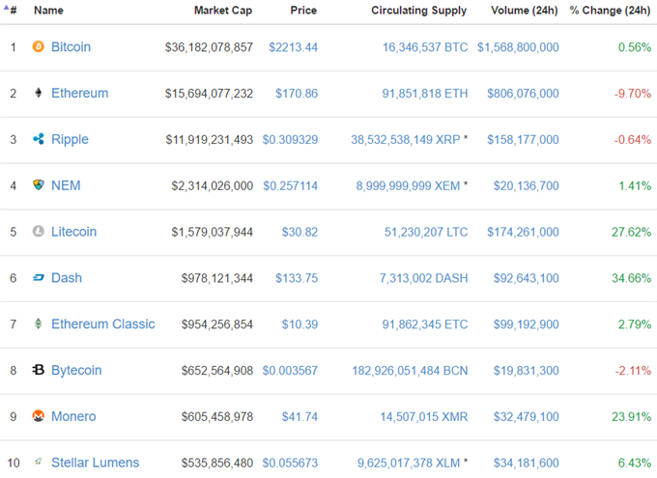This screenshot has width=657, height=478.
Task: Click Litecoin change value 27.62%
Action: (632, 232)
